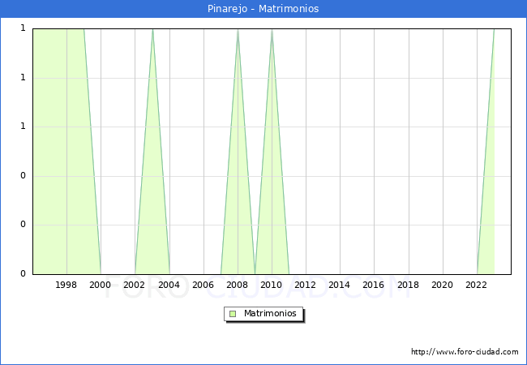The width and height of the screenshot is (527, 365).
Task: Select the 2002 year label
Action: [135, 285]
